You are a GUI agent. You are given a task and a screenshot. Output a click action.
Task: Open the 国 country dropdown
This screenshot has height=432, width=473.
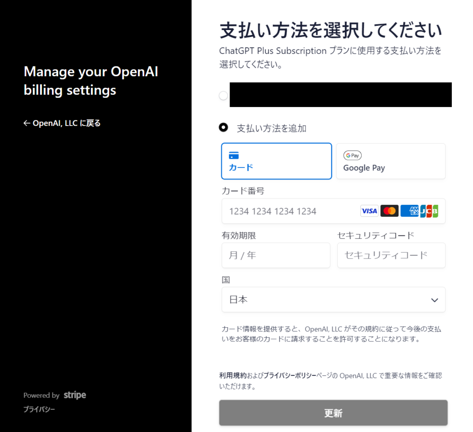334,300
